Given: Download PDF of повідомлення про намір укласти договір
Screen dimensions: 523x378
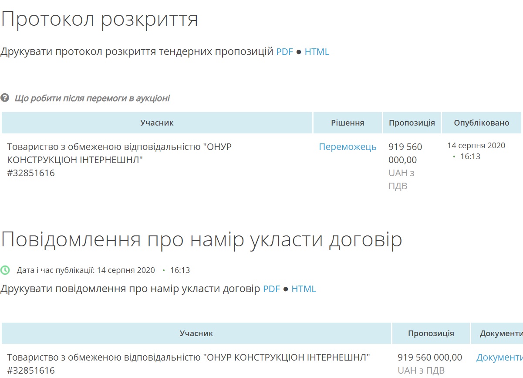Looking at the screenshot, I should (x=271, y=289).
